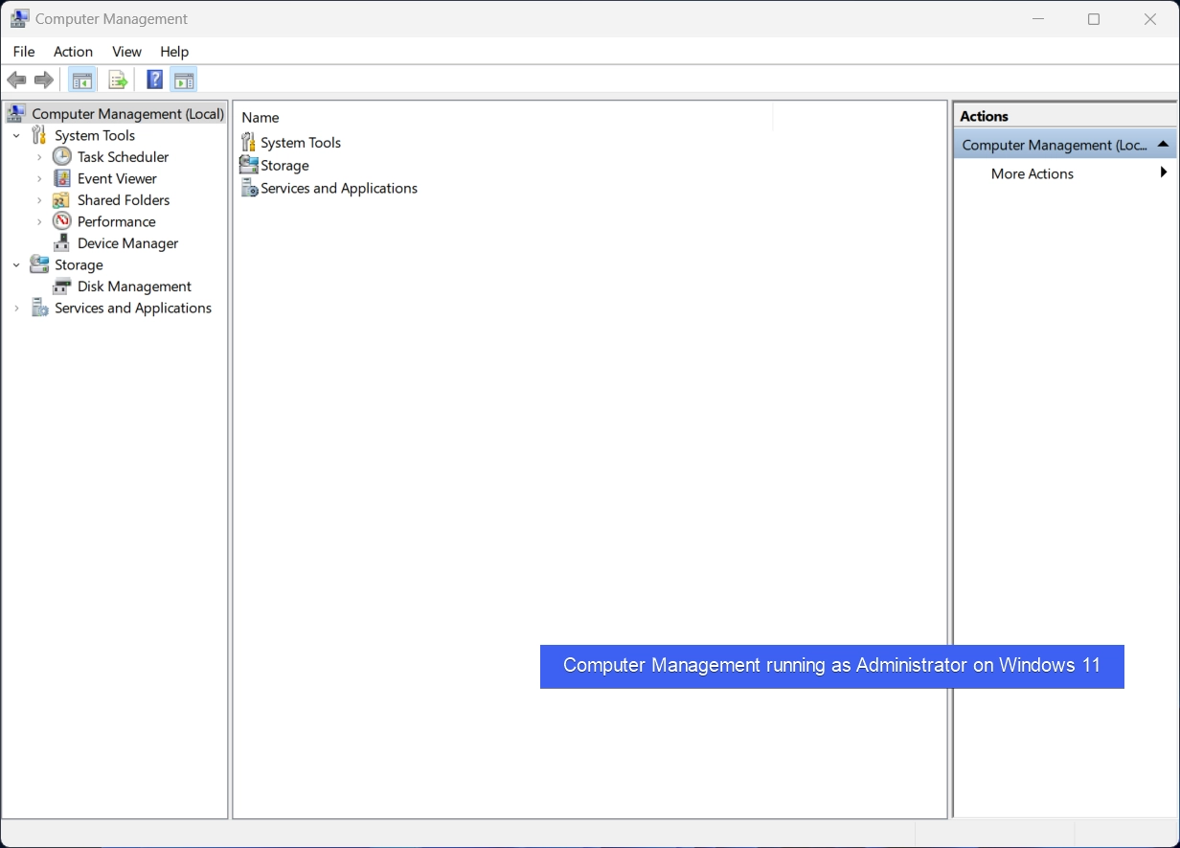Open the View menu
Screen dimensions: 1180x848
(126, 52)
